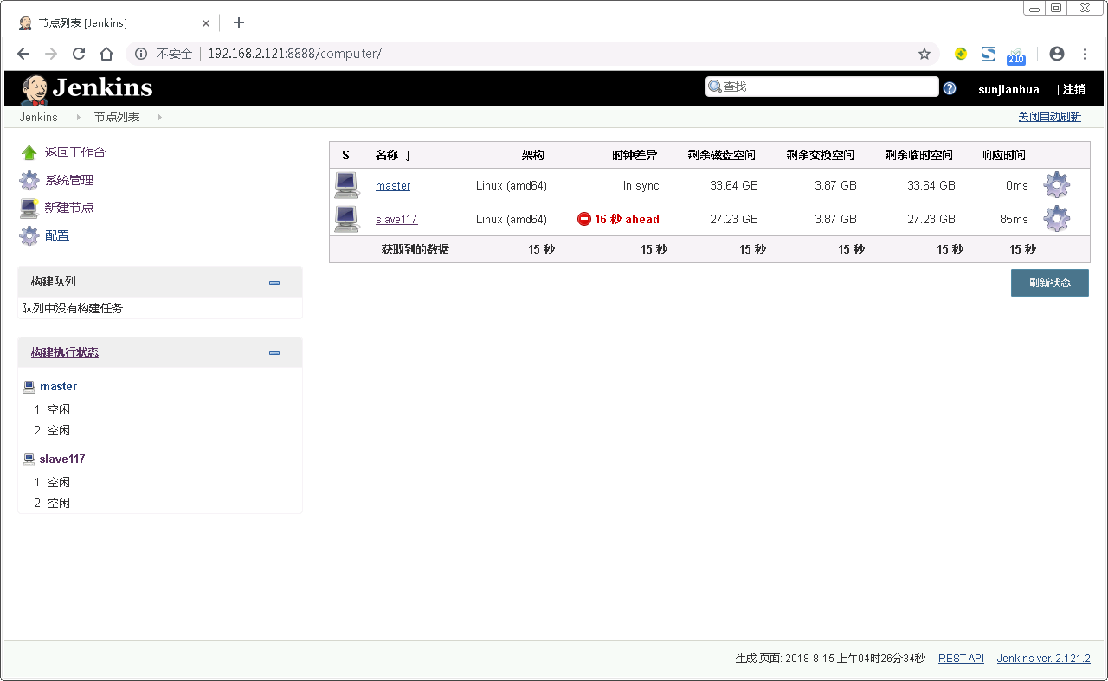Open Chrome three-dot menu

click(1085, 54)
